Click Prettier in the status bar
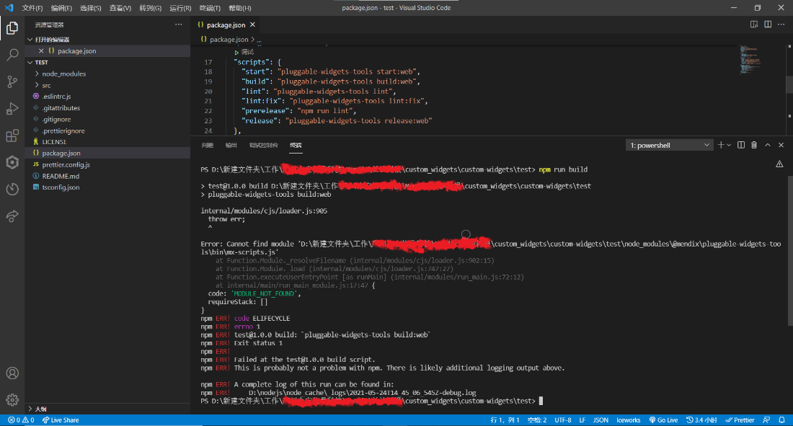793x426 pixels. pos(740,420)
